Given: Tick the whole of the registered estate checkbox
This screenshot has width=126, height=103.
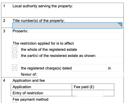Looking at the screenshot, I should (15, 49).
